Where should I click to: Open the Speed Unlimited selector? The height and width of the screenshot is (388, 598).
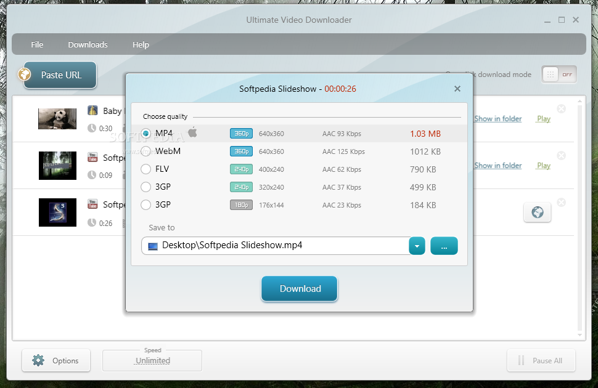coord(152,361)
